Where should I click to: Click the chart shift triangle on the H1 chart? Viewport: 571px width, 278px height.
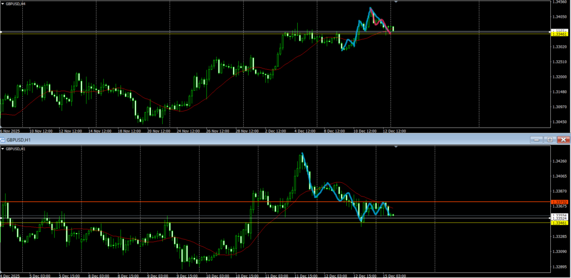pyautogui.click(x=396, y=147)
